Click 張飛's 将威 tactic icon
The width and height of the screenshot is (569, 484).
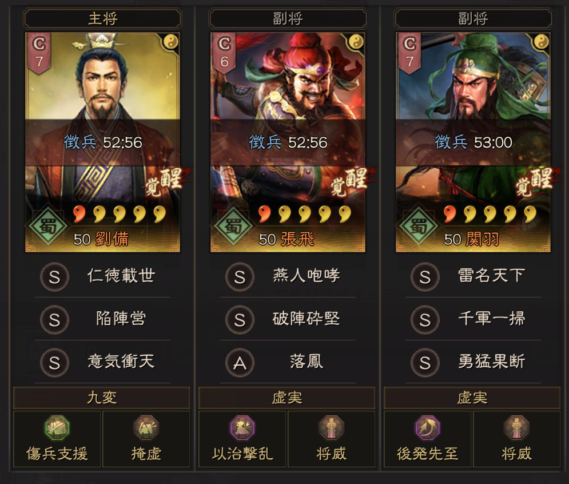[x=331, y=428]
